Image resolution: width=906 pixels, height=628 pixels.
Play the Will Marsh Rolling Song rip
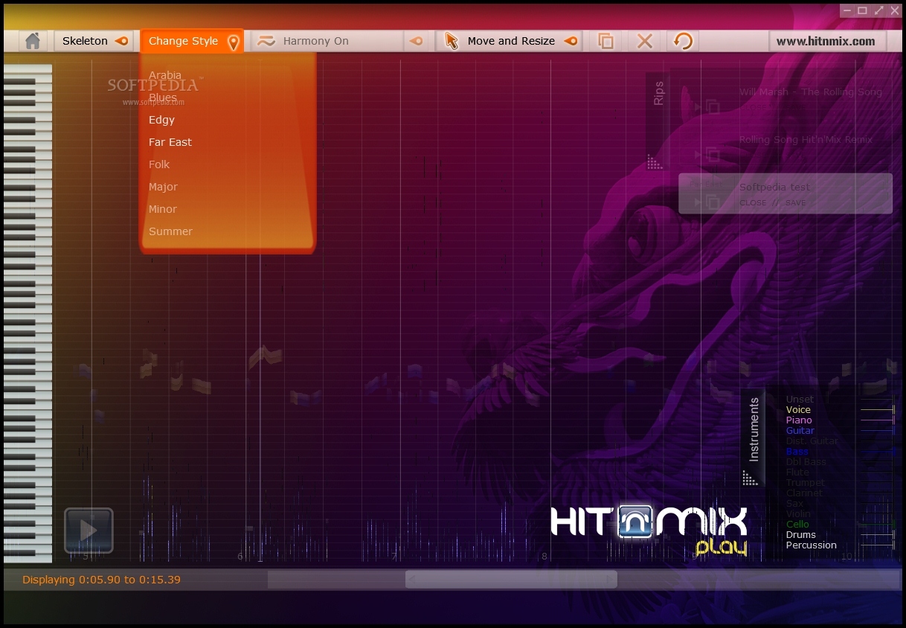(698, 107)
